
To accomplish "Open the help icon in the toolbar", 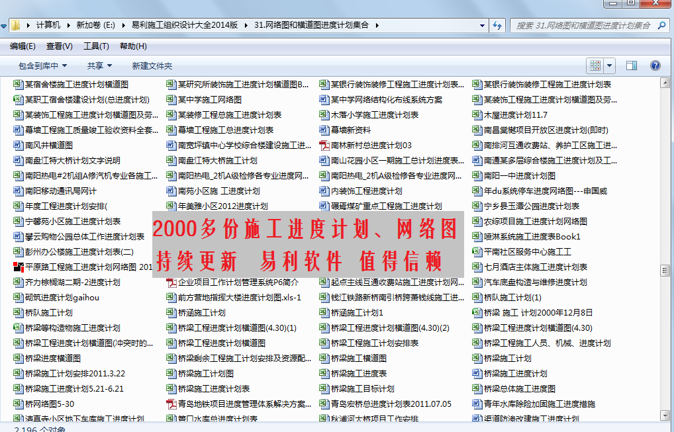I will coord(655,65).
